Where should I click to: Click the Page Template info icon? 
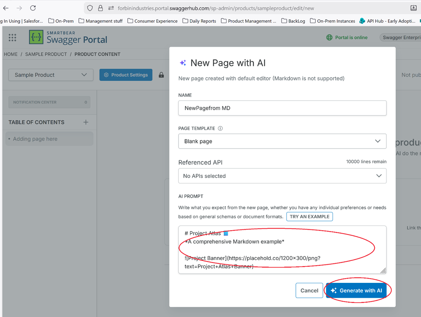(x=220, y=129)
